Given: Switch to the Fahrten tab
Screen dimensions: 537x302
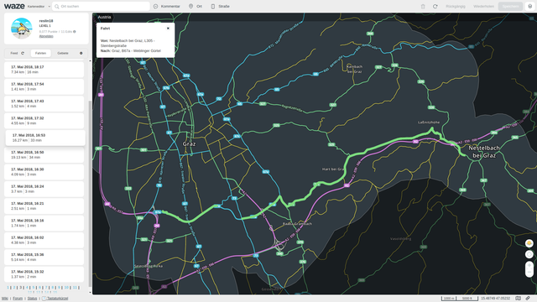Looking at the screenshot, I should pos(40,53).
